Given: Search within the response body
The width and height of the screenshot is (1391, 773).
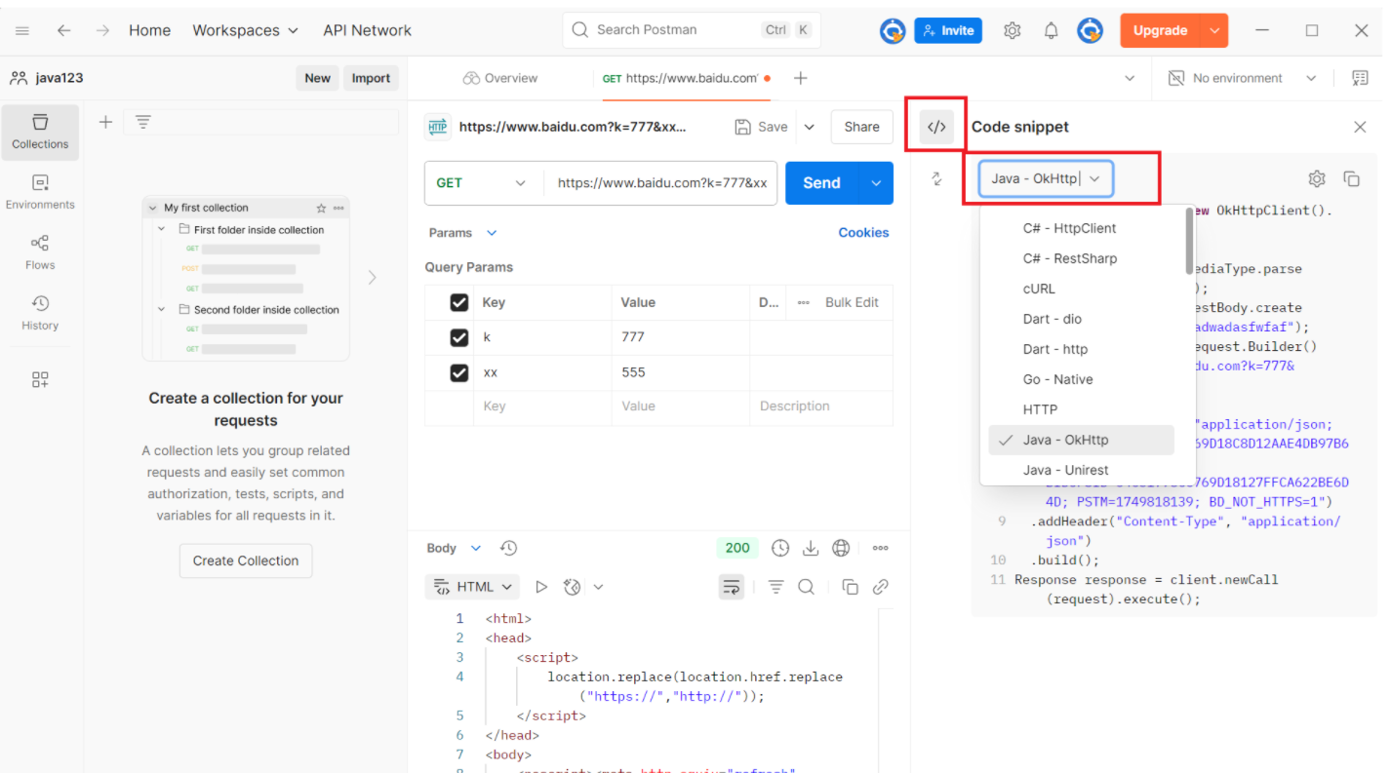Looking at the screenshot, I should [x=806, y=587].
